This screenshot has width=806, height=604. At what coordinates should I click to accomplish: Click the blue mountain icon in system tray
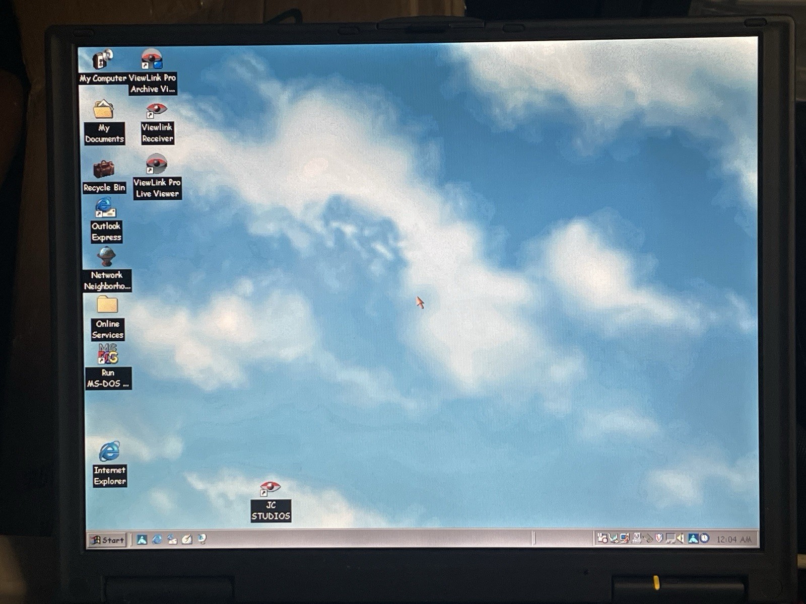[x=693, y=538]
